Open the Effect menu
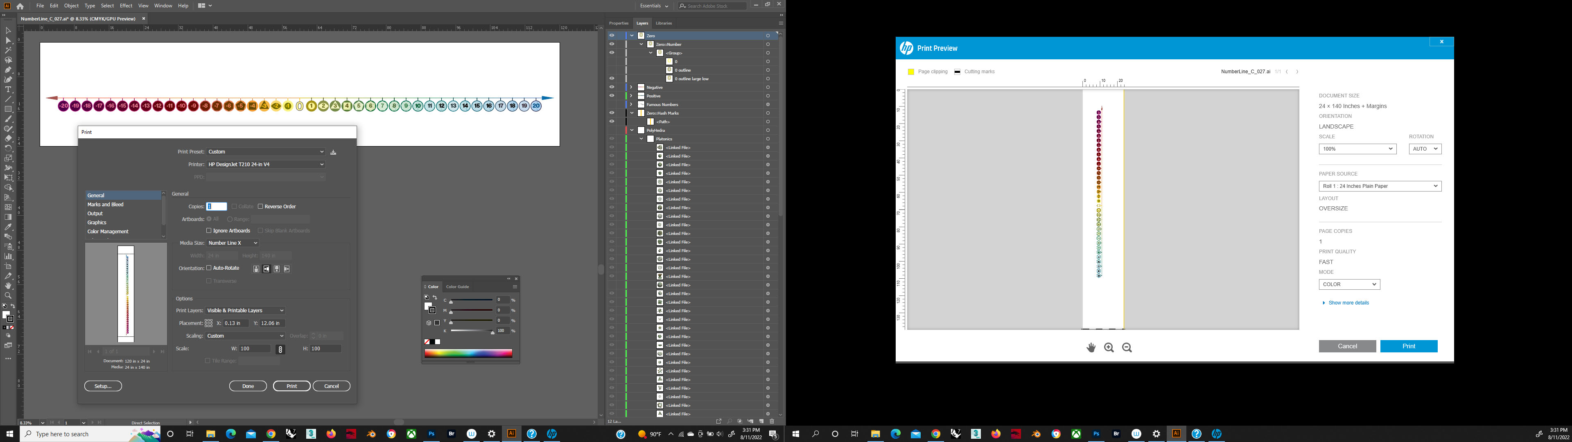 [x=126, y=5]
